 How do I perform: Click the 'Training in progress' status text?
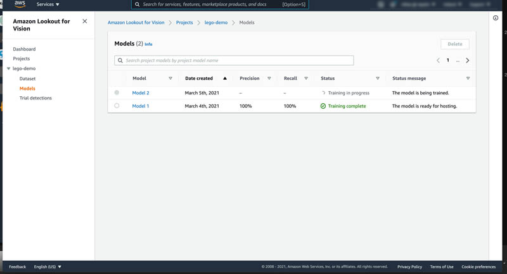point(349,93)
